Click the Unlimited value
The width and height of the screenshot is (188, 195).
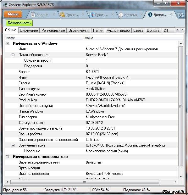click(93, 140)
